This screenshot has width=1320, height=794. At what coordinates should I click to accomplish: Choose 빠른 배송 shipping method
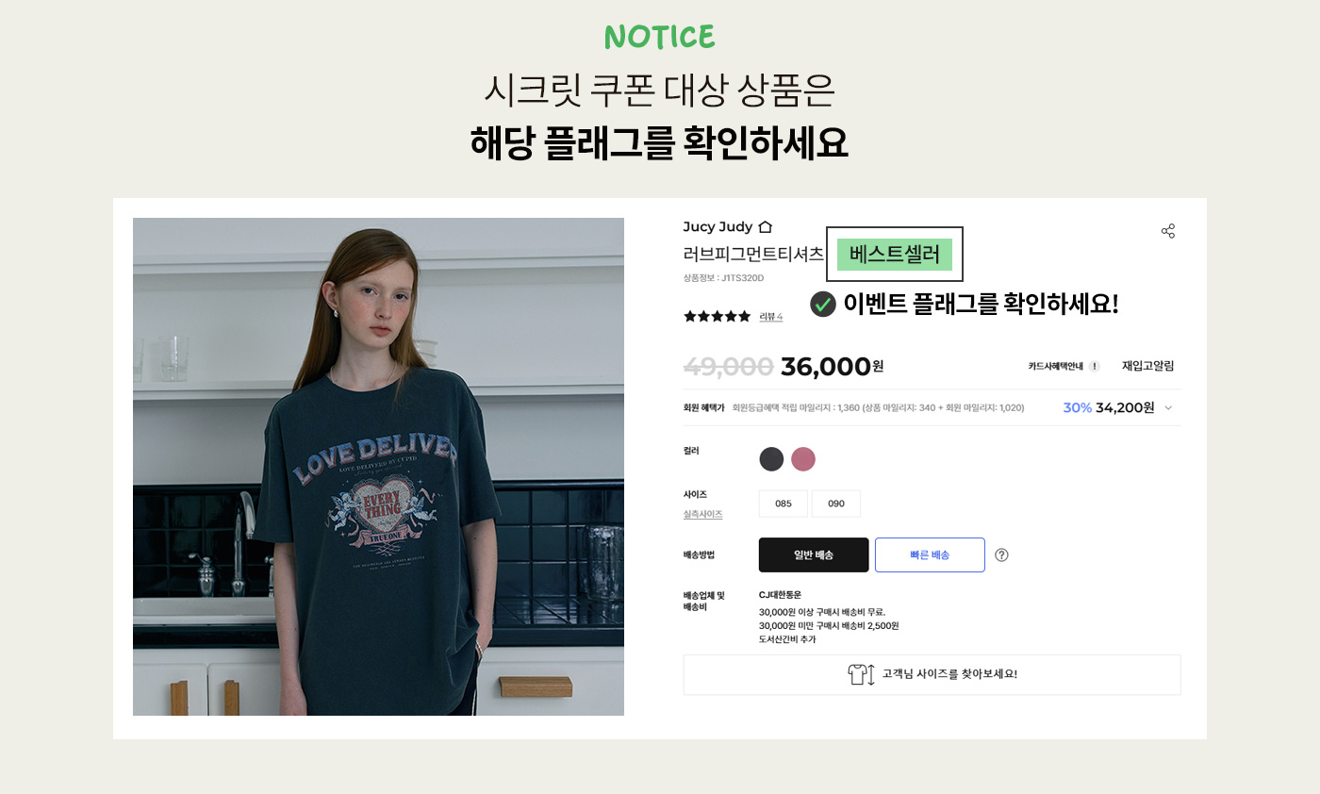point(930,554)
